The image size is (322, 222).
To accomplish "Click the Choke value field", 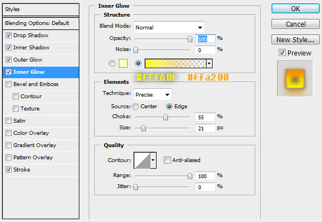I will (205, 117).
